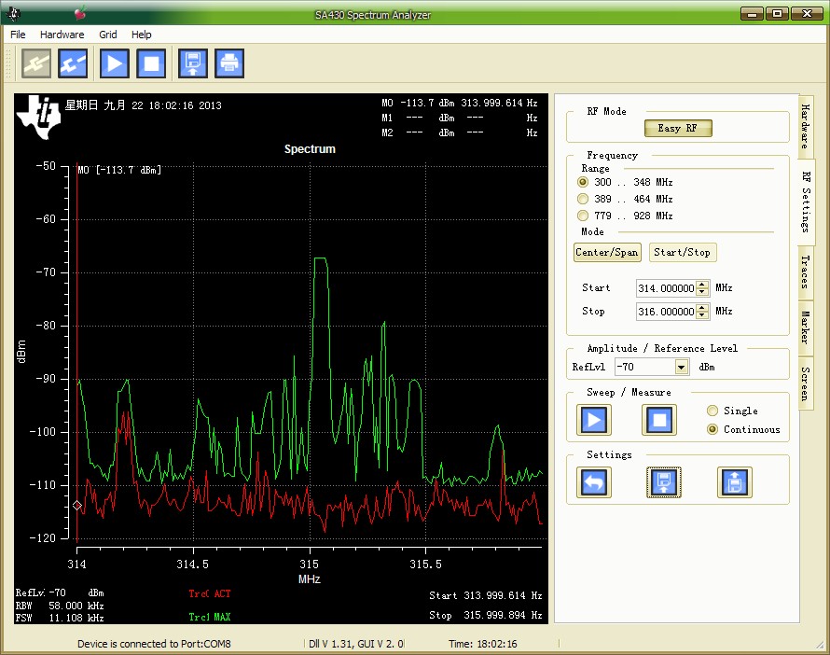The width and height of the screenshot is (830, 655).
Task: Click the Easy RF button
Action: 678,128
